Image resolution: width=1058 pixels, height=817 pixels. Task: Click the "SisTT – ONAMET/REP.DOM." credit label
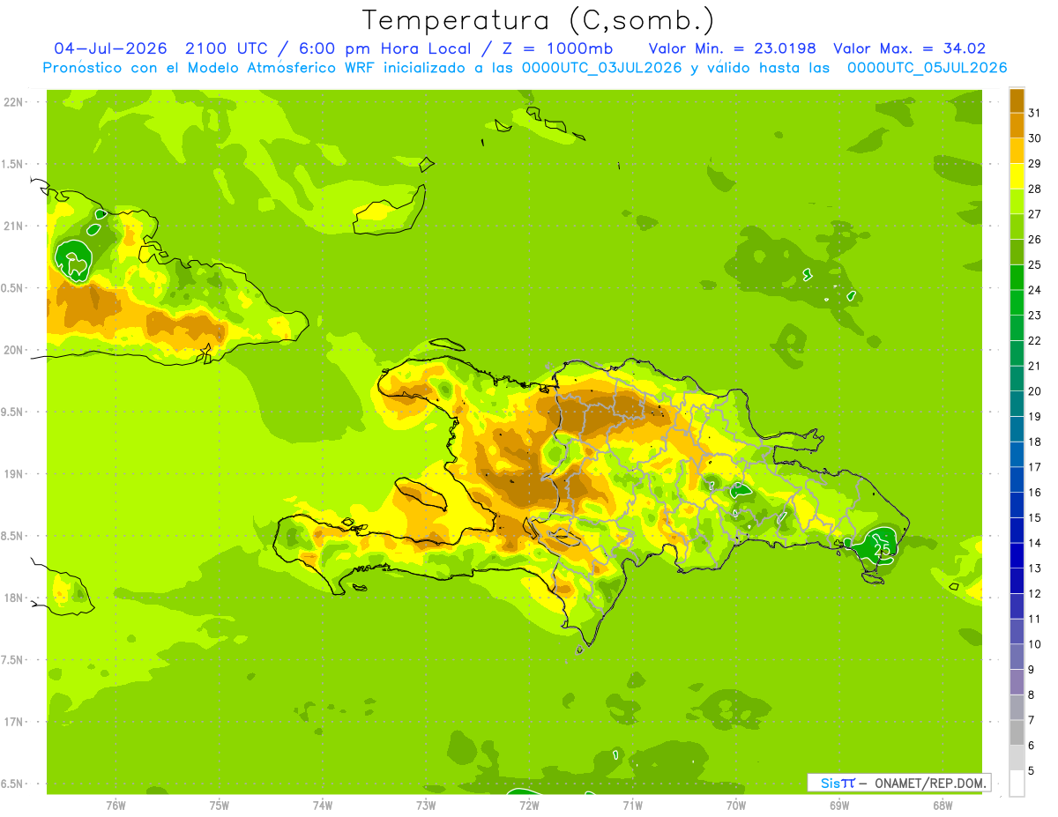(x=899, y=783)
